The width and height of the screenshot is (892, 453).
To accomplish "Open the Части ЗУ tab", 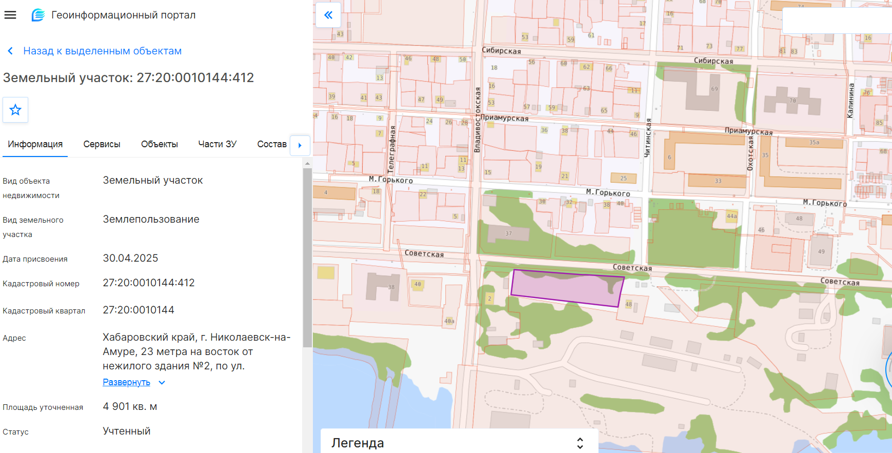I will tap(217, 144).
